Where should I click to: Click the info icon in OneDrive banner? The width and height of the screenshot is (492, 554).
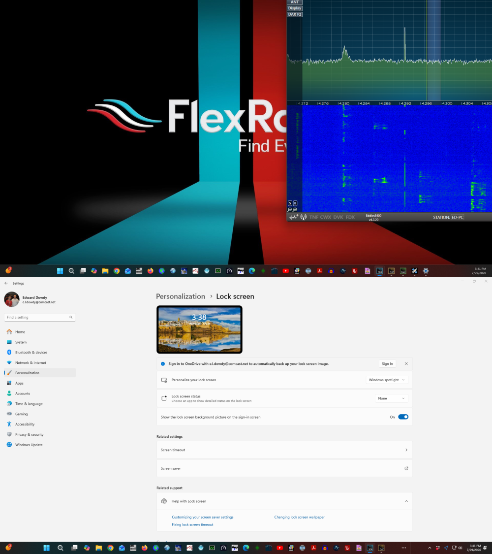click(163, 363)
